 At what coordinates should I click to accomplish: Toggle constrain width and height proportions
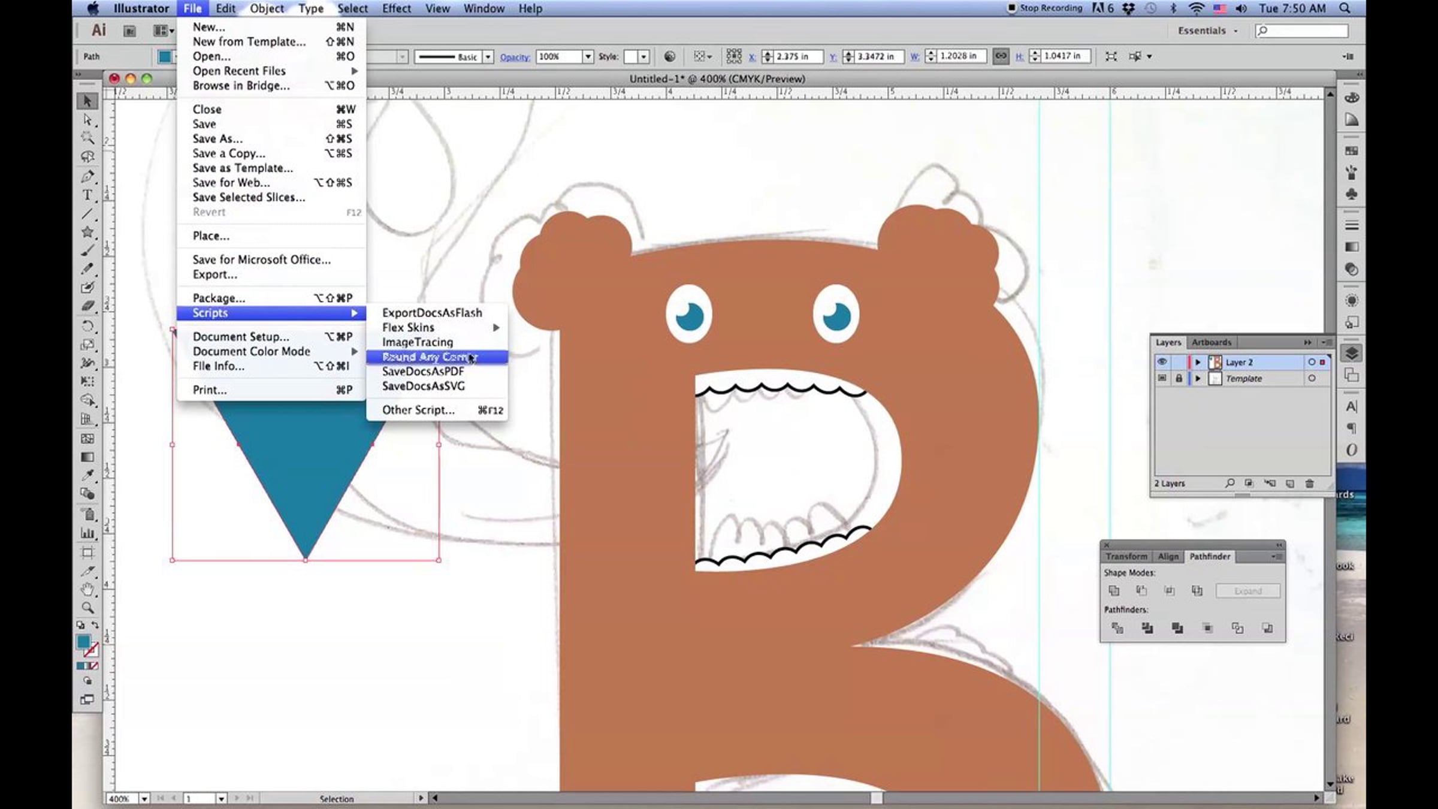pos(1001,56)
